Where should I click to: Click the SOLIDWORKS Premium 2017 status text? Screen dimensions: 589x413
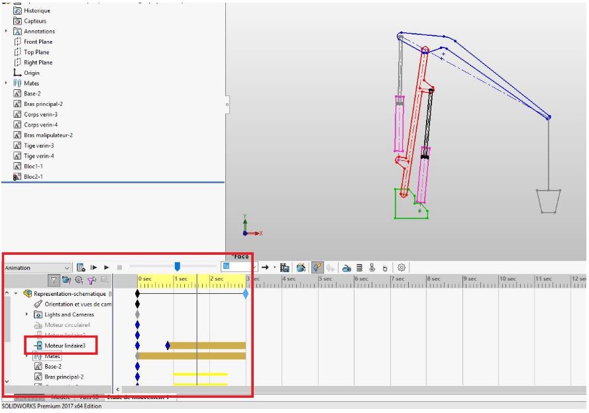point(52,406)
